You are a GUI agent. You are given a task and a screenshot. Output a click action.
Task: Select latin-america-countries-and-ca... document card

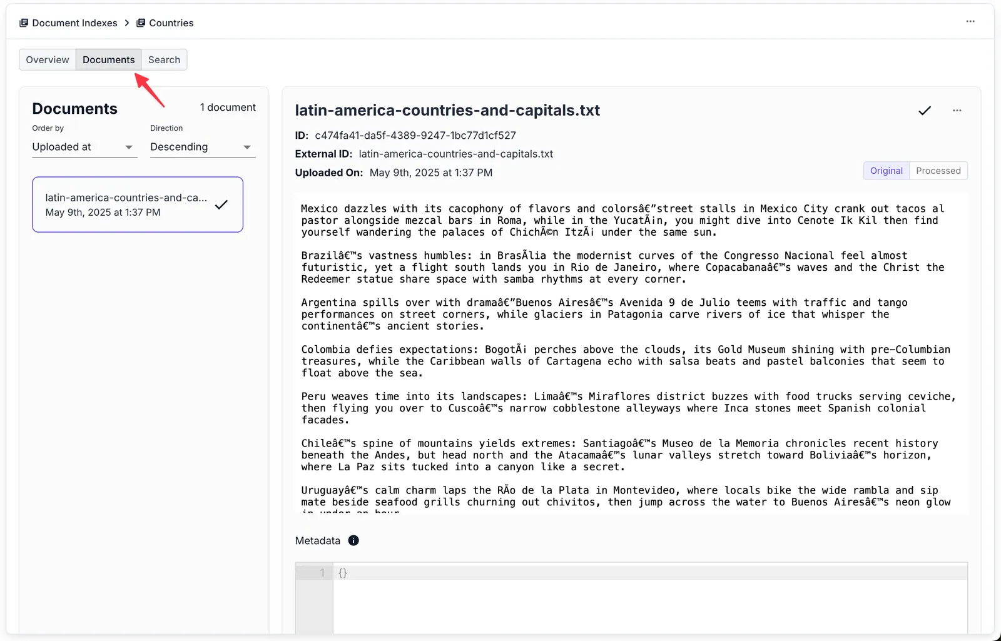tap(138, 204)
